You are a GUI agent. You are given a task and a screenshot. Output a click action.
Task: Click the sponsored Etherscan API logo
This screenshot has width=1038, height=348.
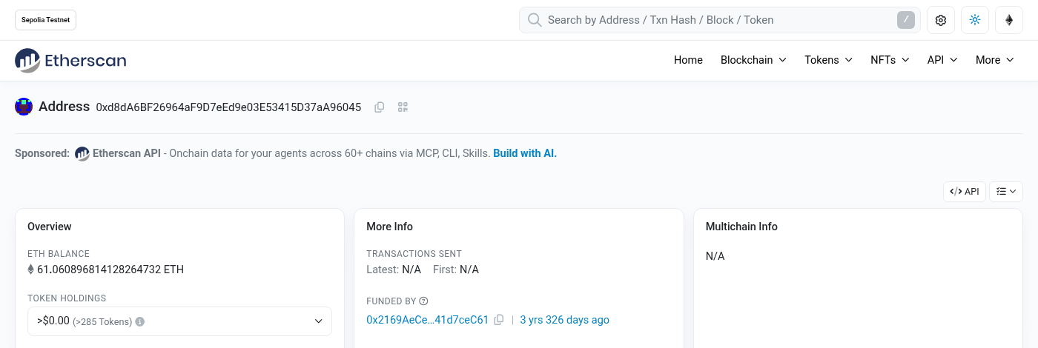(x=82, y=153)
